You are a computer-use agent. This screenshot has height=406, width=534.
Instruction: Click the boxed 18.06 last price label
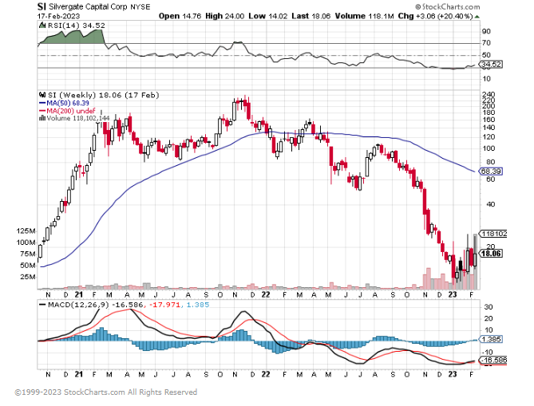[x=491, y=254]
